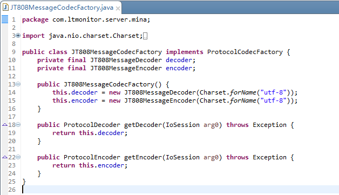Image resolution: width=339 pixels, height=195 pixels.
Task: Click the ProtocolCodecFactory interface name
Action: click(x=245, y=52)
